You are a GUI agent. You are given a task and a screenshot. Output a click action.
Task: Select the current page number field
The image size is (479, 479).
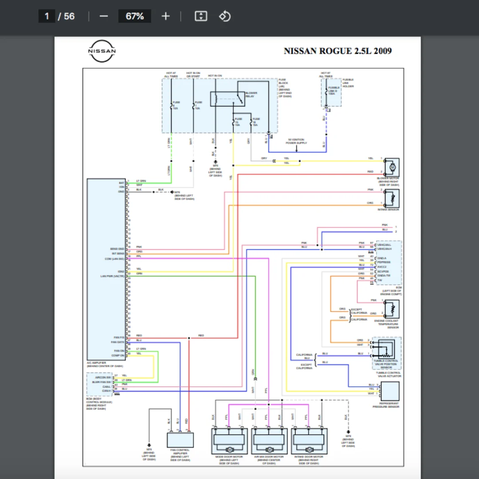point(47,16)
